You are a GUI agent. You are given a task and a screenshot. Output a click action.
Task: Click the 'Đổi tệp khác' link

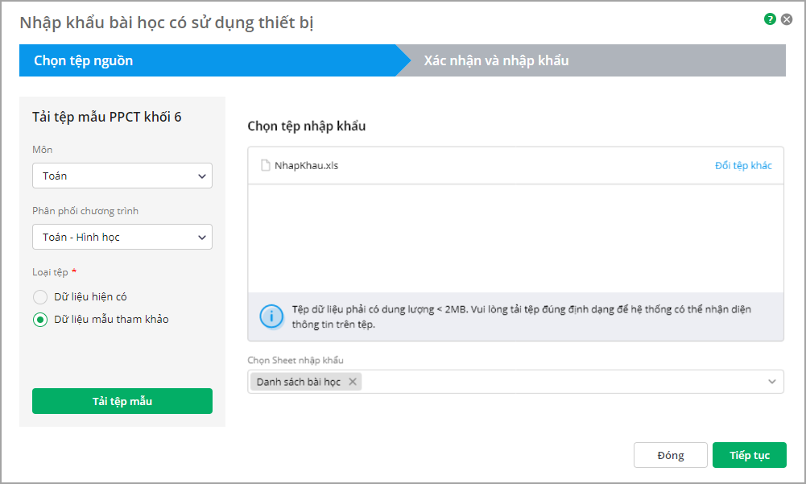pos(742,166)
